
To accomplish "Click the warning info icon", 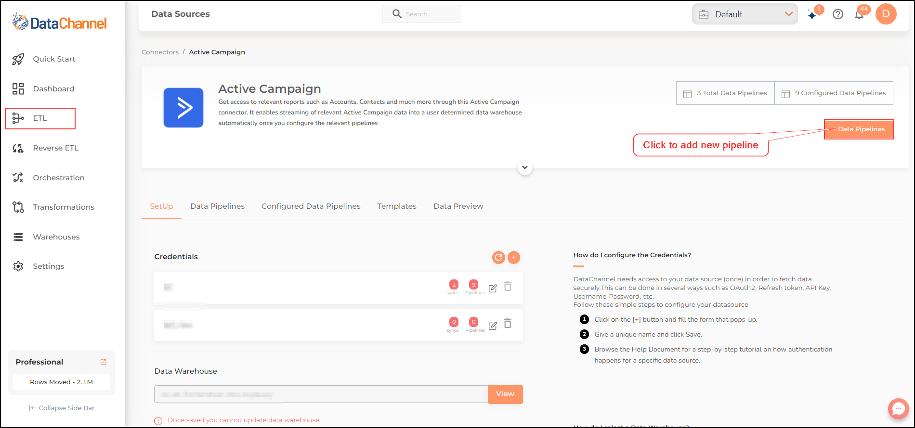I will click(x=158, y=421).
